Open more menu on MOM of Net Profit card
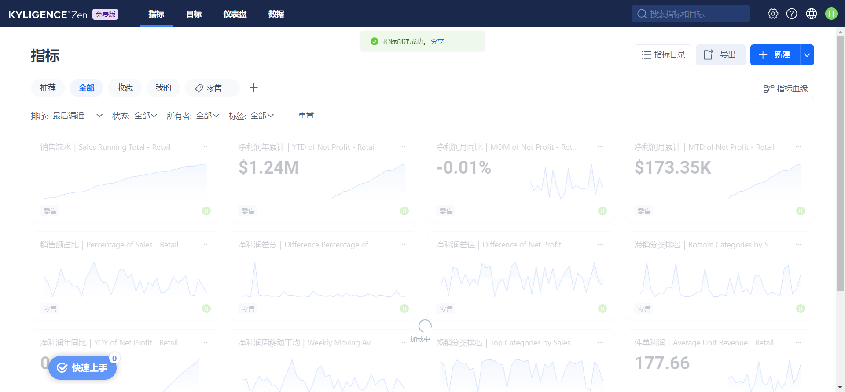 [600, 147]
